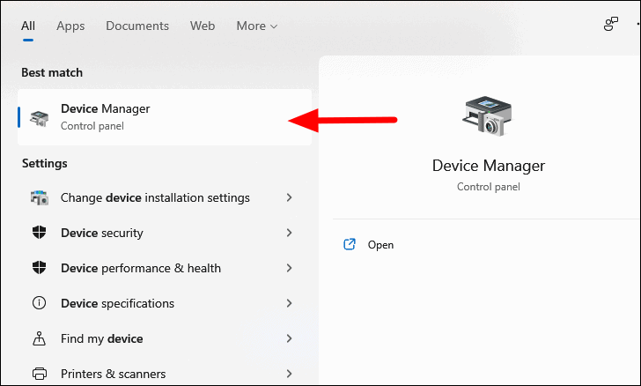The image size is (641, 386).
Task: Expand Find my device chevron arrow
Action: pos(290,338)
